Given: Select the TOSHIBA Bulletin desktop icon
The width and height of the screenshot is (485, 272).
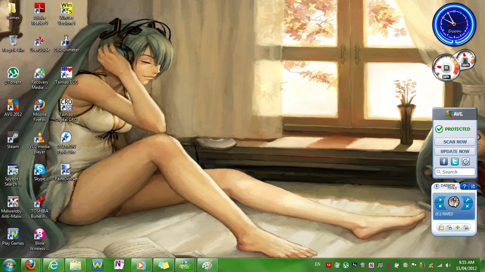Looking at the screenshot, I should (x=39, y=207).
